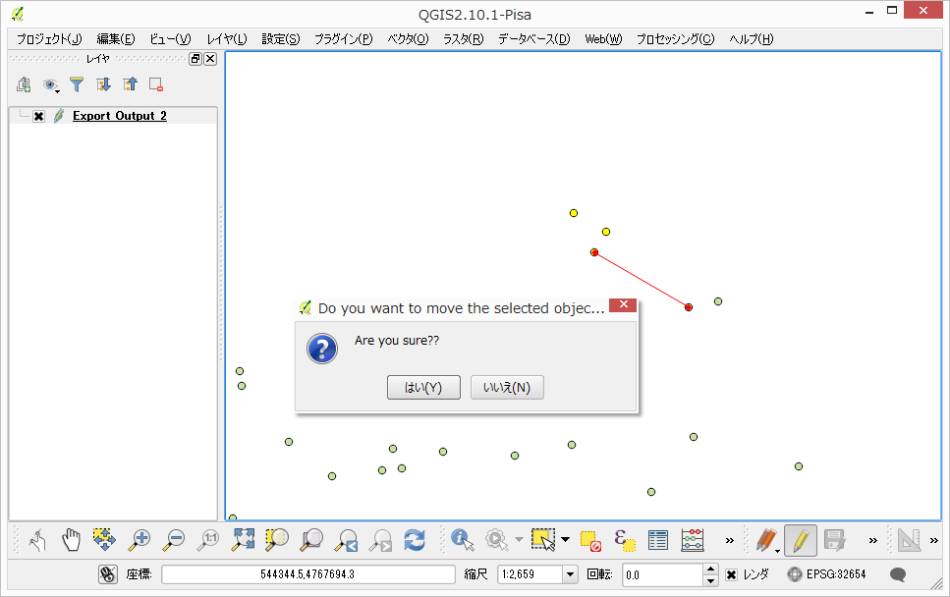The height and width of the screenshot is (597, 950).
Task: Click Deselect Features from All Layers
Action: point(590,539)
